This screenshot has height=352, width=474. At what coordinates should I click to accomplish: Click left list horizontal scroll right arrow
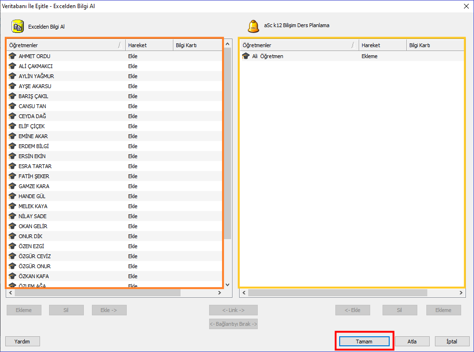pos(220,292)
